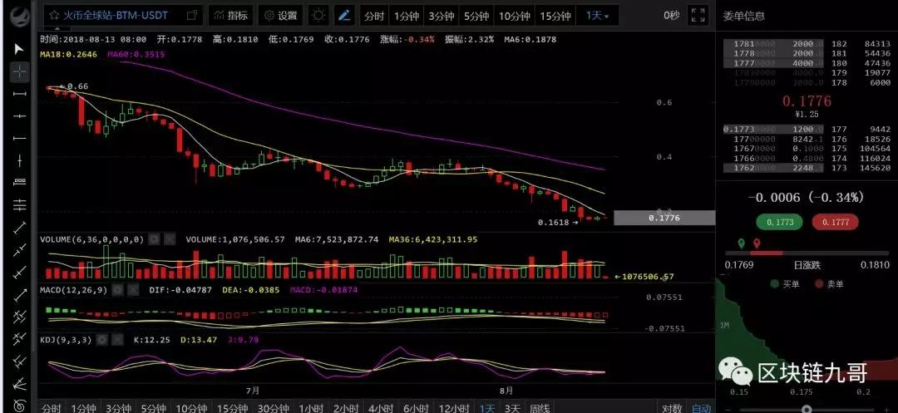This screenshot has height=413, width=898.
Task: Open MACD indicator settings gear
Action: (x=117, y=290)
